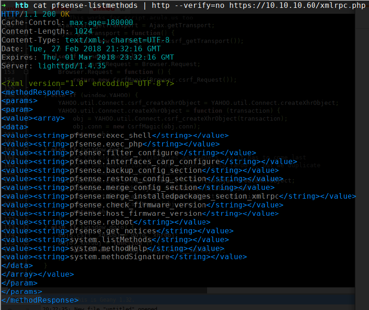
Task: Click the green prompt arrow icon
Action: point(4,5)
